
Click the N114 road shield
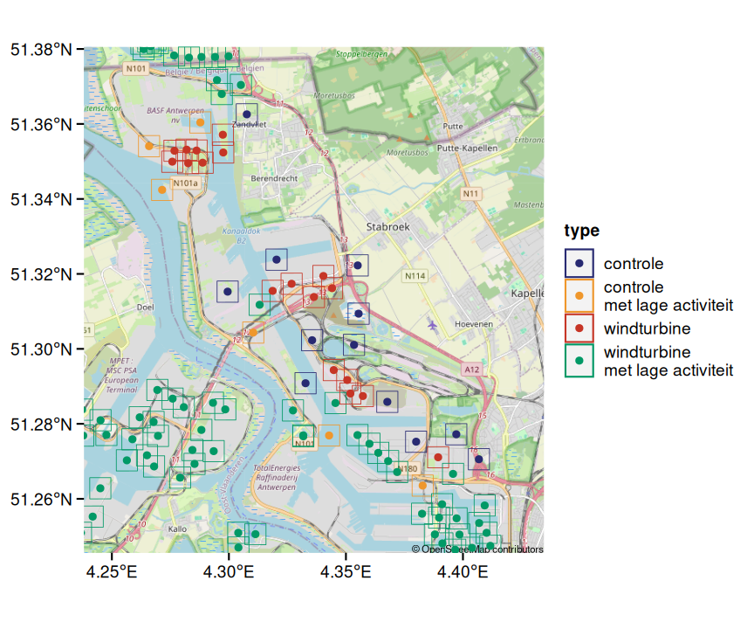click(415, 276)
